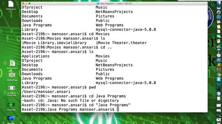Open Reminders list icon in dock
The image size is (222, 124).
(x=219, y=31)
